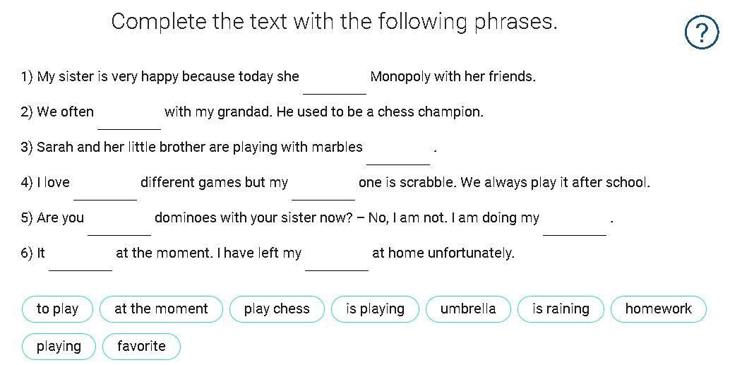Select the 'umbrella' phrase chip
Viewport: 730px width, 365px height.
pos(468,309)
